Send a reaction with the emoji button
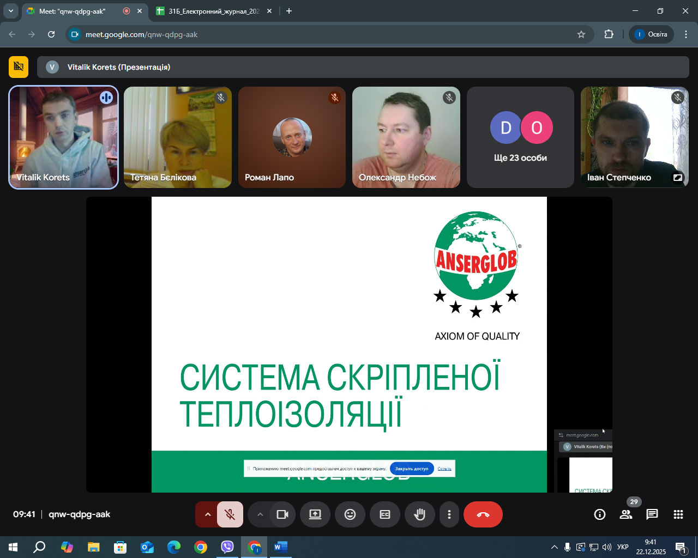This screenshot has height=558, width=698. [x=350, y=514]
